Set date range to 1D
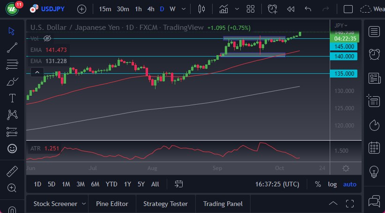This screenshot has height=213, width=385. (x=37, y=184)
